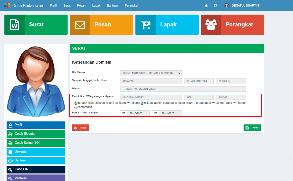Viewport: 293px width, 181px height.
Task: Select the Perangkat people-group icon
Action: [211, 24]
